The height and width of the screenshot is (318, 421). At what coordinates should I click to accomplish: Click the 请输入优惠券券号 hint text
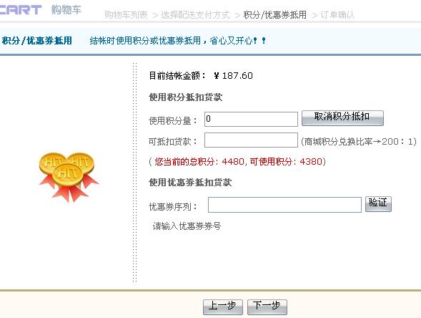[x=187, y=226]
